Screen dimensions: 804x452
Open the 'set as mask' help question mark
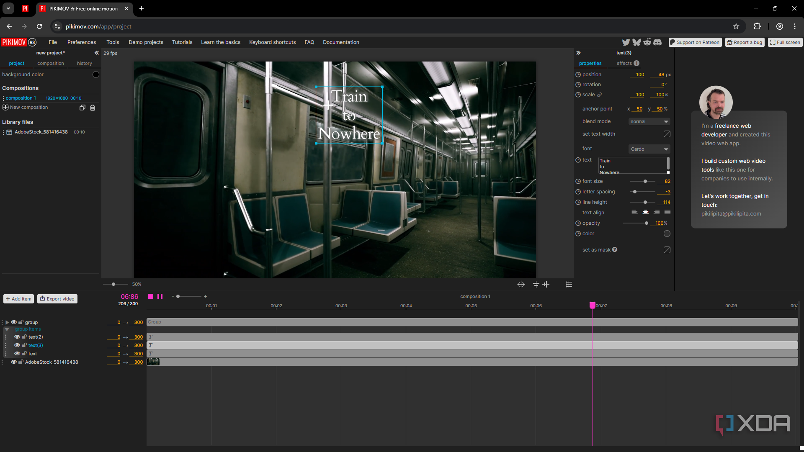(615, 249)
